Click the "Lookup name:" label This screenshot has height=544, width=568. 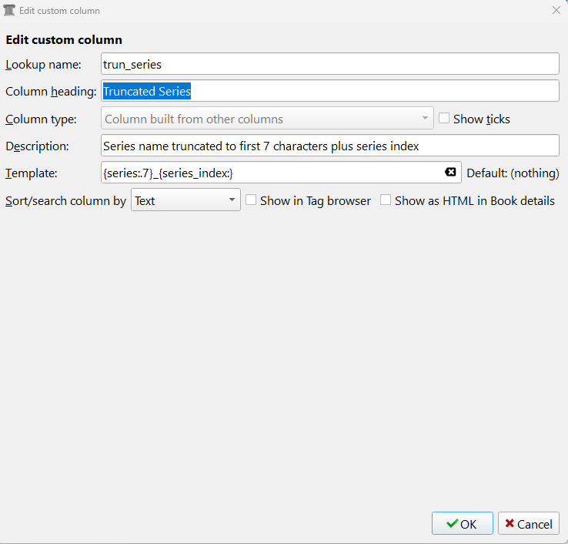click(x=44, y=64)
